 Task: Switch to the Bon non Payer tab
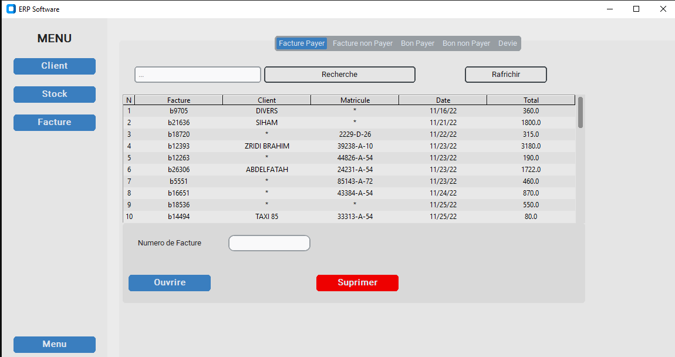pos(466,43)
